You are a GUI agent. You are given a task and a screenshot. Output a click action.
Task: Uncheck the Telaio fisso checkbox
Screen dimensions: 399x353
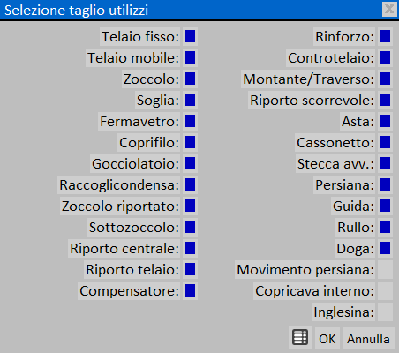coord(190,36)
